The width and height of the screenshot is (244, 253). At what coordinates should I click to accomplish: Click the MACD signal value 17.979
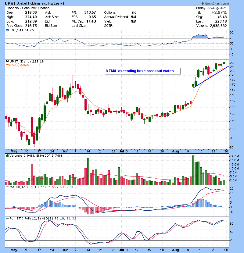click(55, 187)
